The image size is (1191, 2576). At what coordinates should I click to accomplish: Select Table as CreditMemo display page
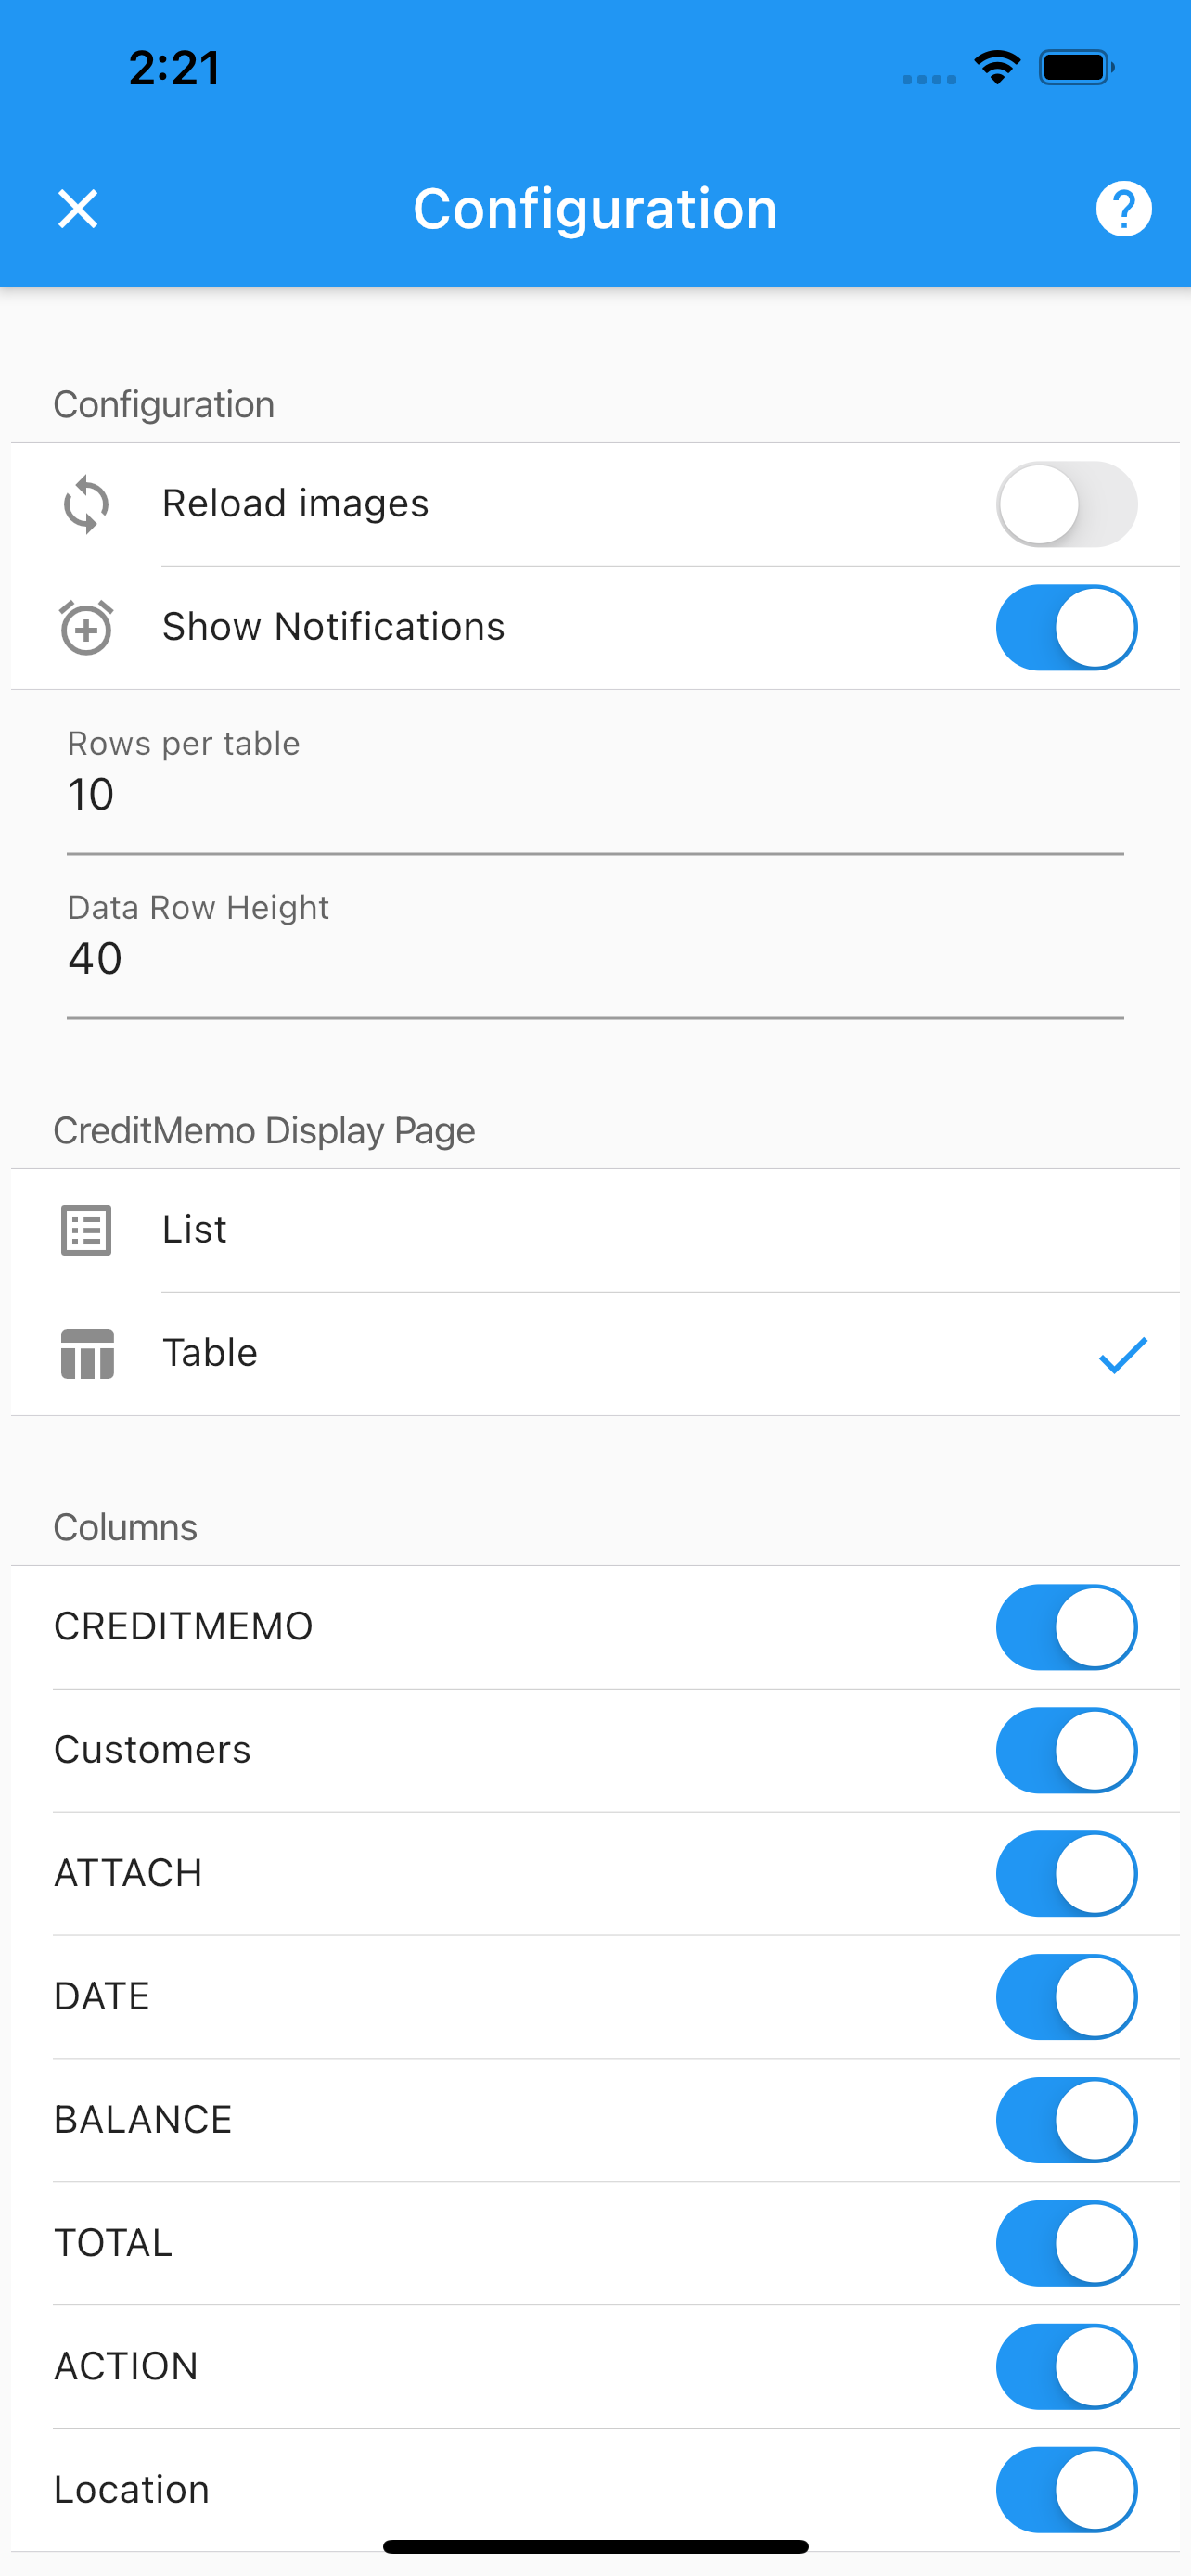(595, 1354)
